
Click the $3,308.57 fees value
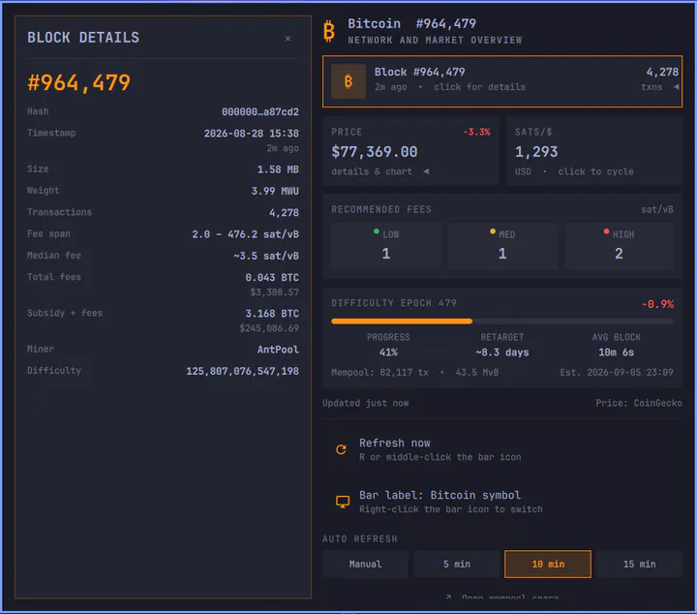coord(274,292)
